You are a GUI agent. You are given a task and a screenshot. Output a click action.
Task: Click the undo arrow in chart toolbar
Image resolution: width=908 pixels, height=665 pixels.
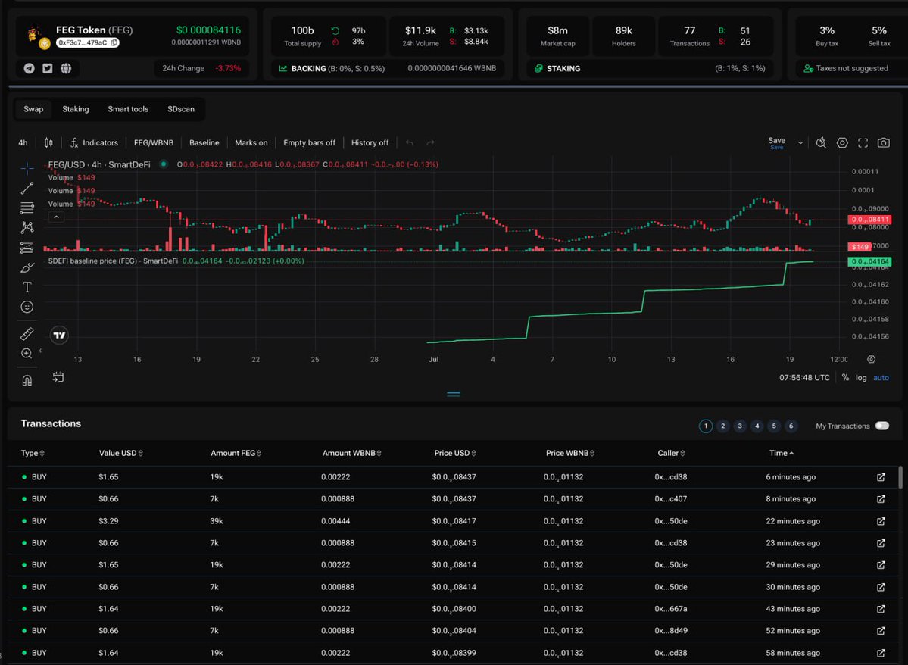[x=410, y=142]
